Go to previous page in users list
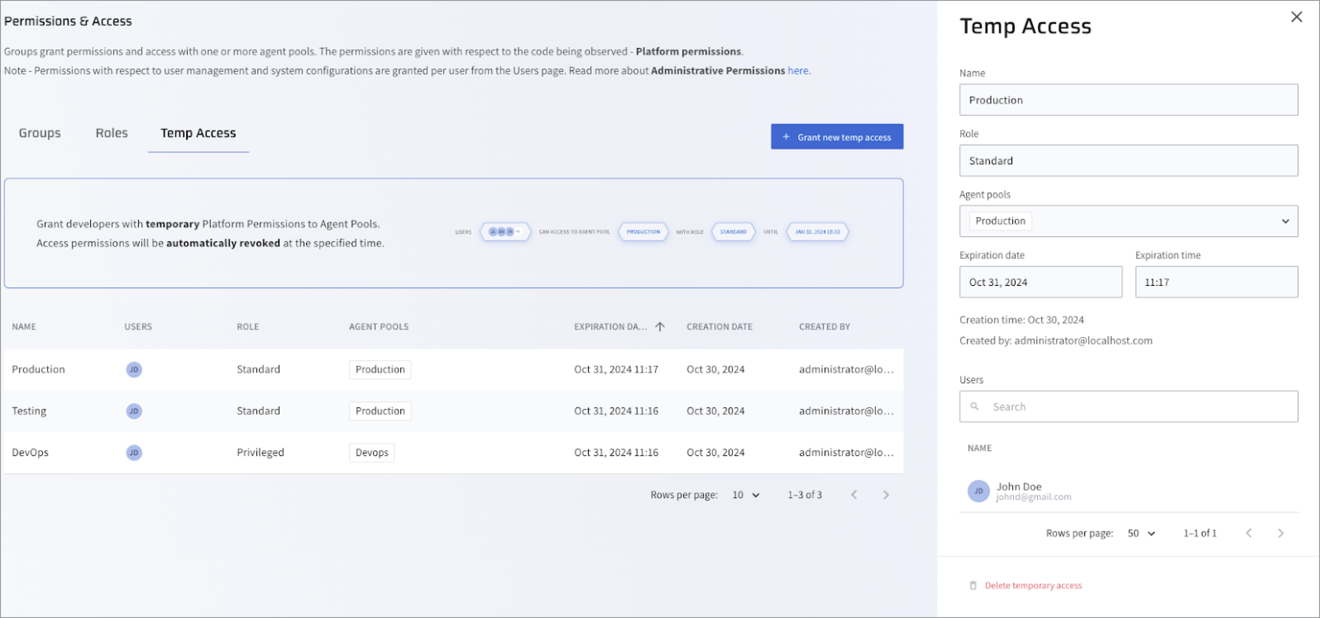 pos(1248,533)
